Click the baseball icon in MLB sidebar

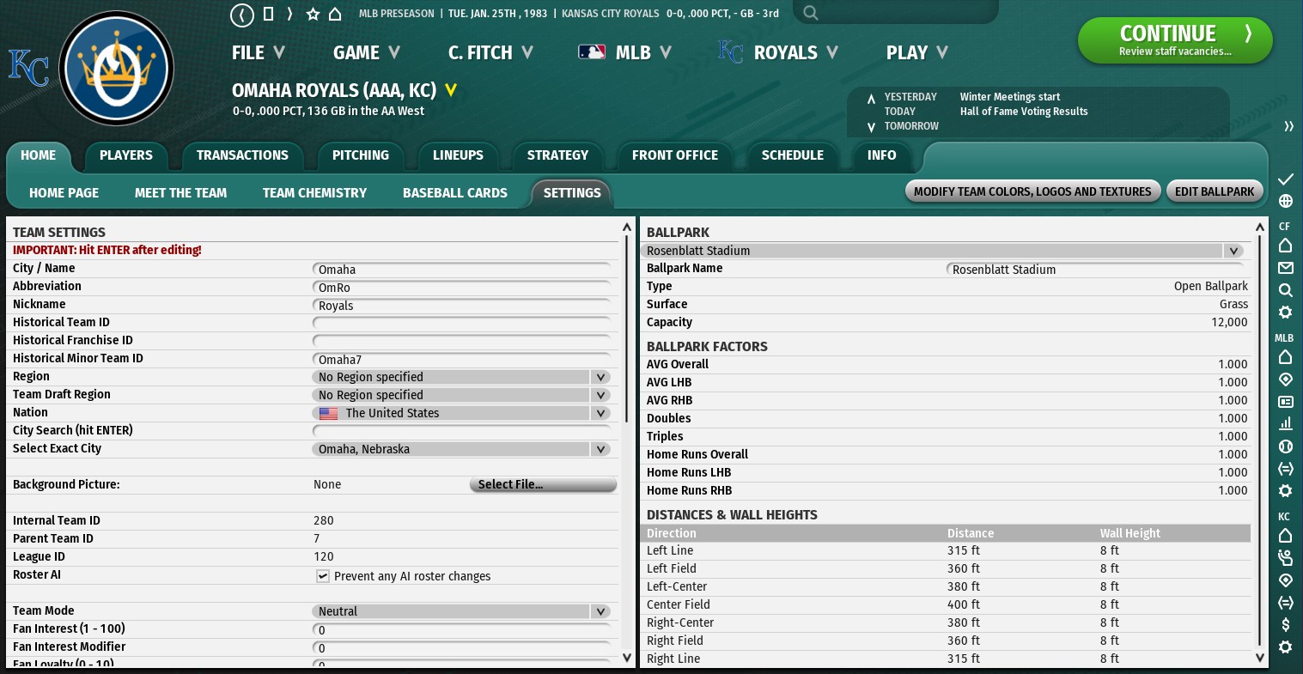[x=1285, y=446]
